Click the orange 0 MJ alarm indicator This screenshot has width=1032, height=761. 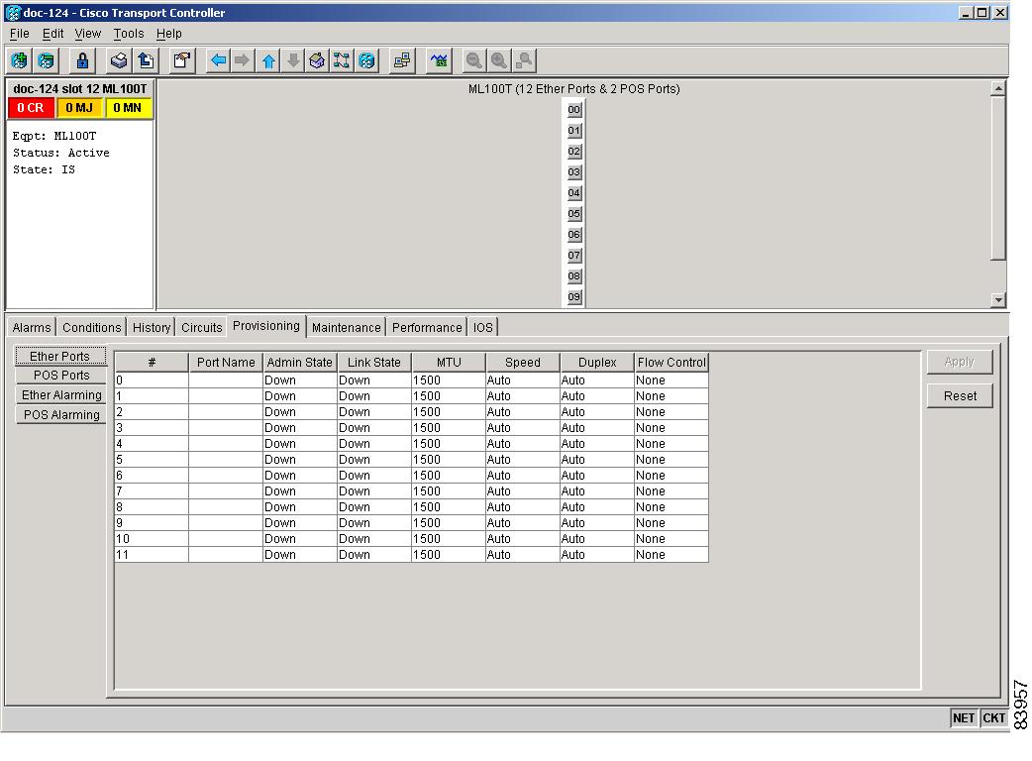(79, 108)
